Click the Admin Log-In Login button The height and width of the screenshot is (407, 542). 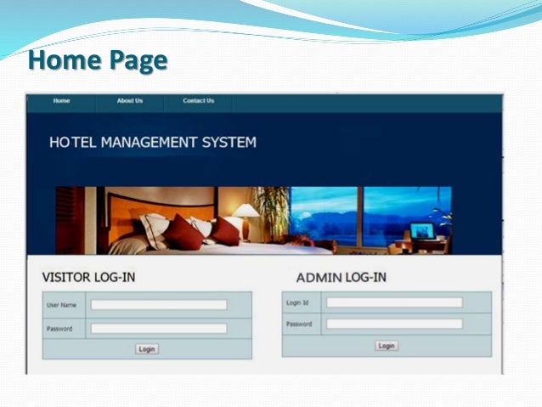pos(387,346)
